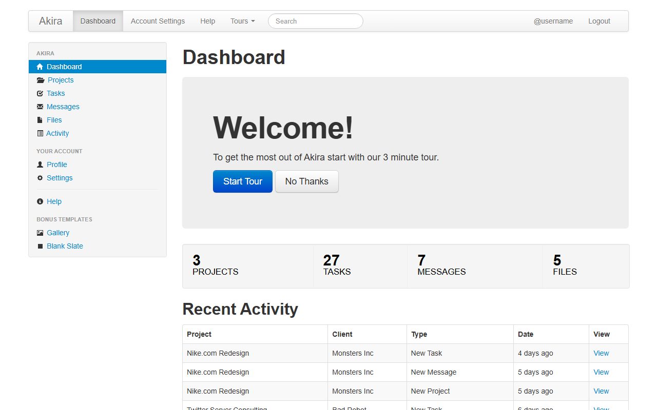Screen dimensions: 657x410
Task: Dismiss the tour with No Thanks
Action: 307,181
